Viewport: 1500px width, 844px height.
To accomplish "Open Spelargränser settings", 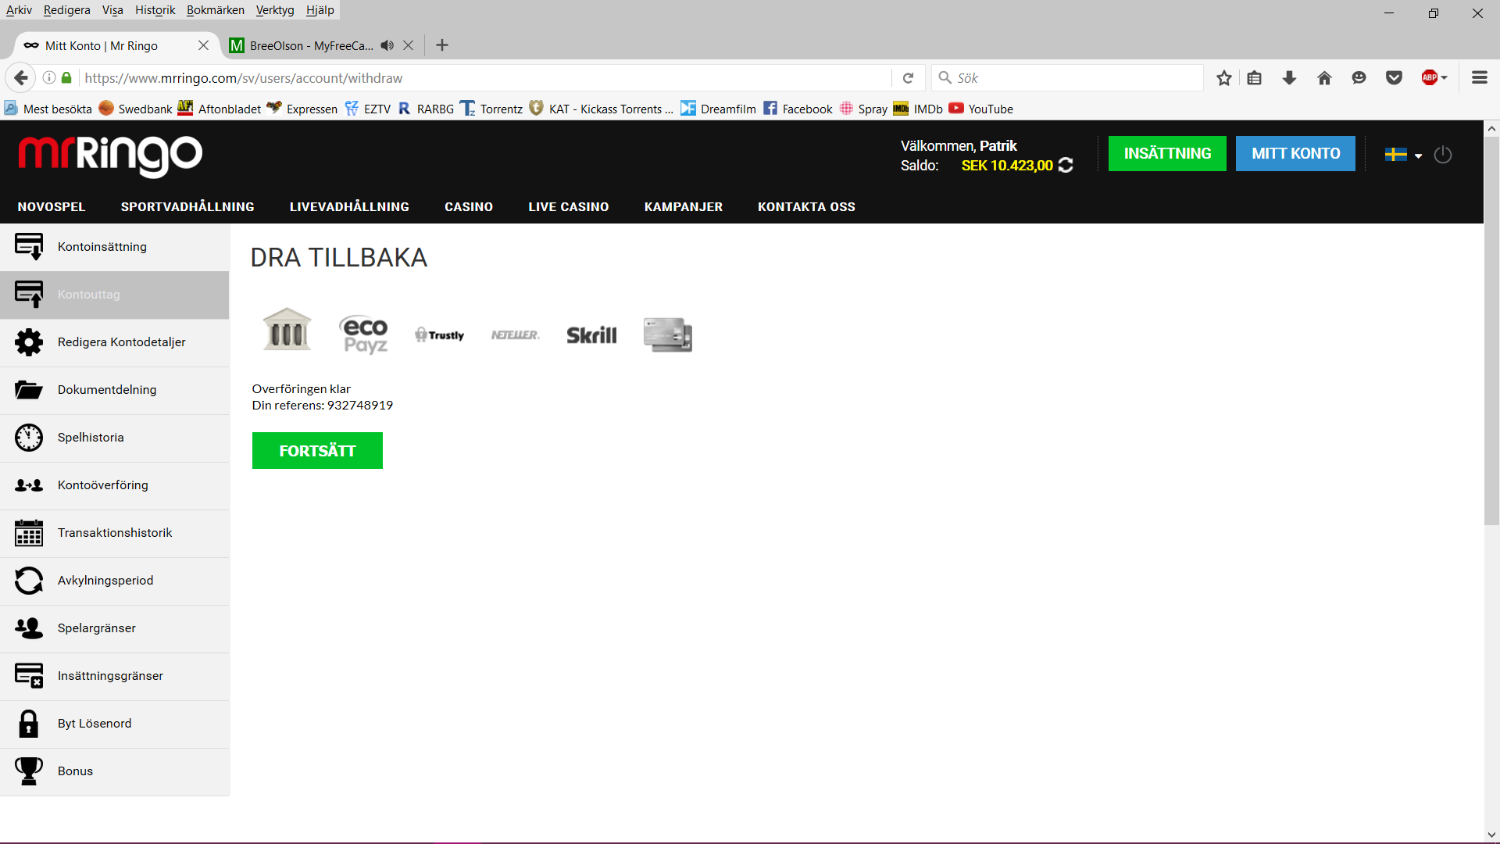I will click(115, 628).
